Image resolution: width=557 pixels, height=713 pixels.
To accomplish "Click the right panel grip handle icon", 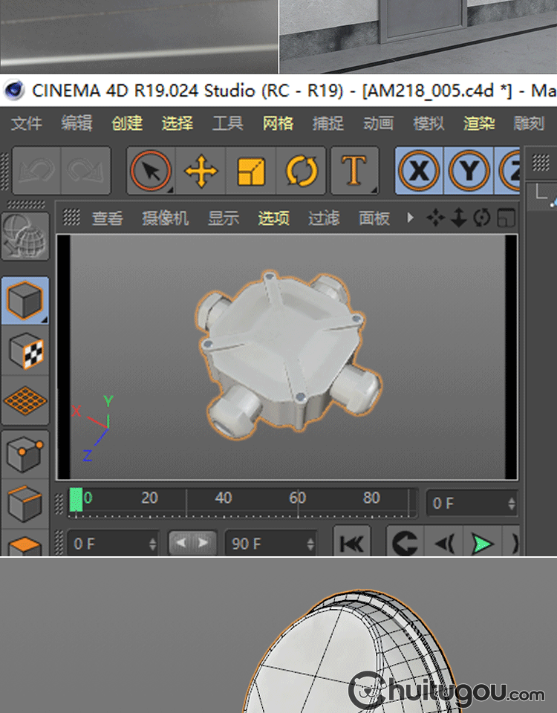I will click(541, 163).
